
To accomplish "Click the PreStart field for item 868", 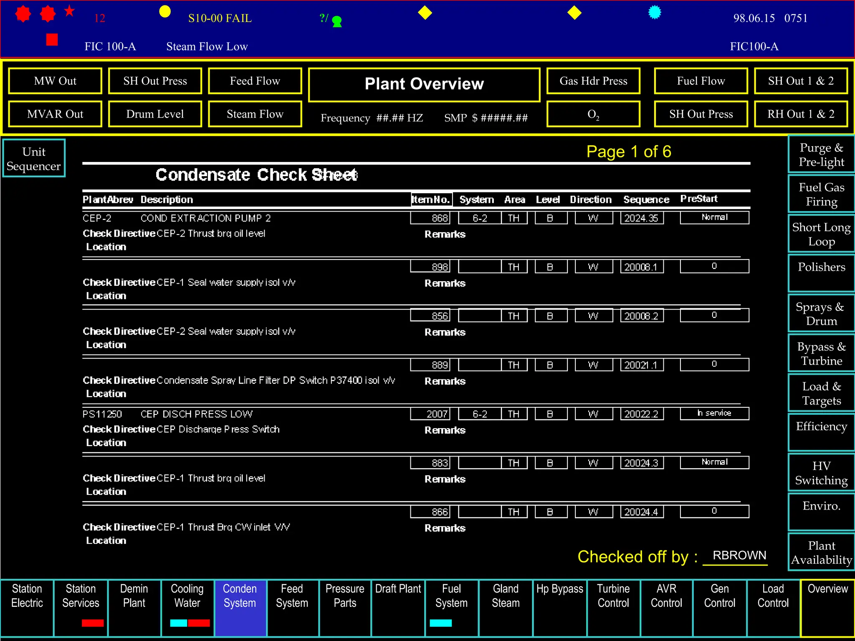I will pyautogui.click(x=714, y=218).
